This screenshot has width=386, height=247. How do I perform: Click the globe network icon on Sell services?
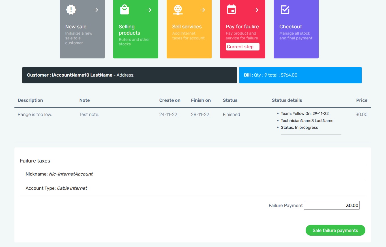[x=178, y=10]
